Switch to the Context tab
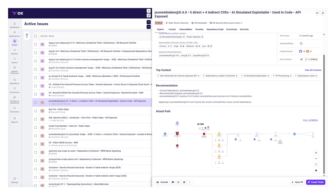 point(172,29)
